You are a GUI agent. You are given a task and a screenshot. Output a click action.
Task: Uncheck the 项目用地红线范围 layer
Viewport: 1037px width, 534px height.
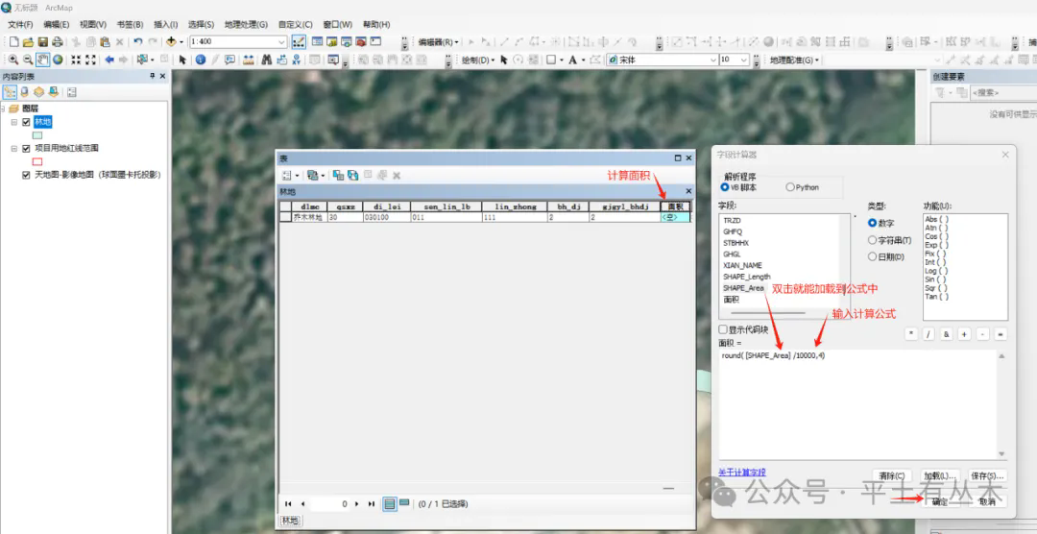(x=26, y=149)
